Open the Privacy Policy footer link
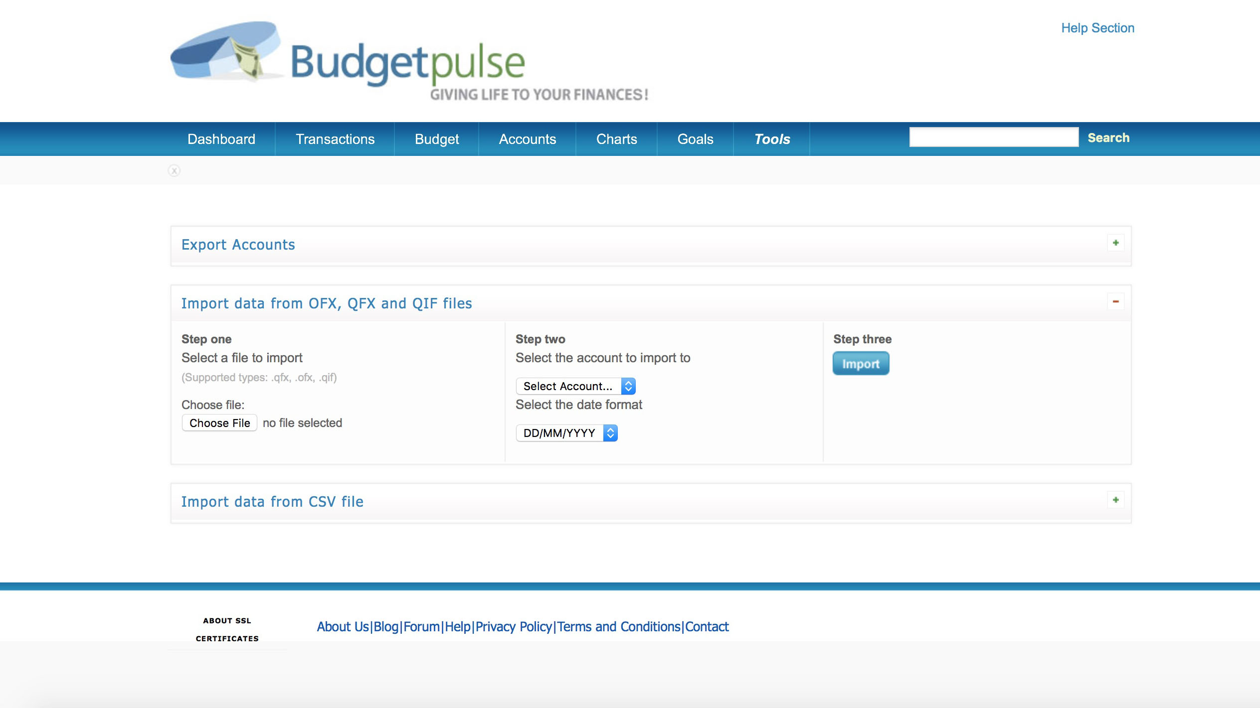Image resolution: width=1260 pixels, height=708 pixels. click(514, 627)
